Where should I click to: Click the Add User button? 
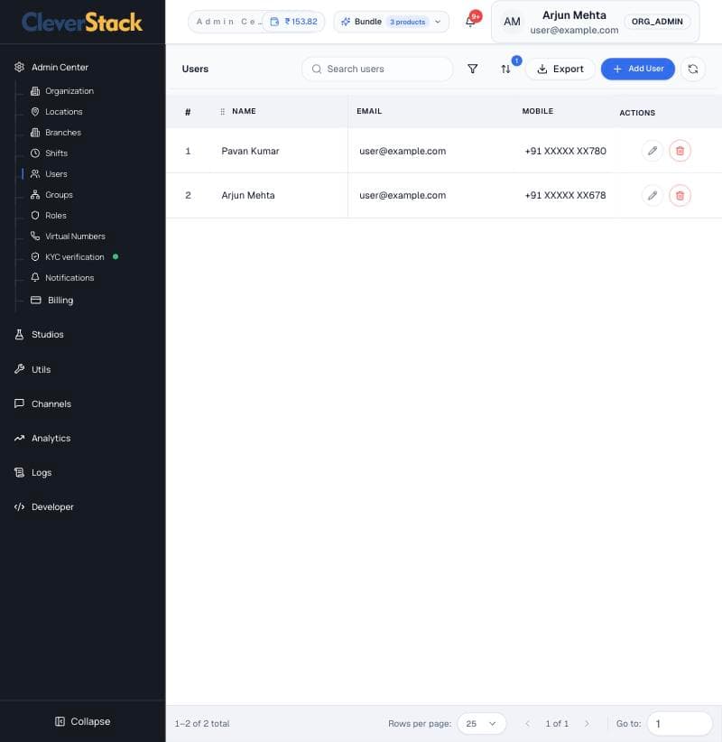coord(637,70)
